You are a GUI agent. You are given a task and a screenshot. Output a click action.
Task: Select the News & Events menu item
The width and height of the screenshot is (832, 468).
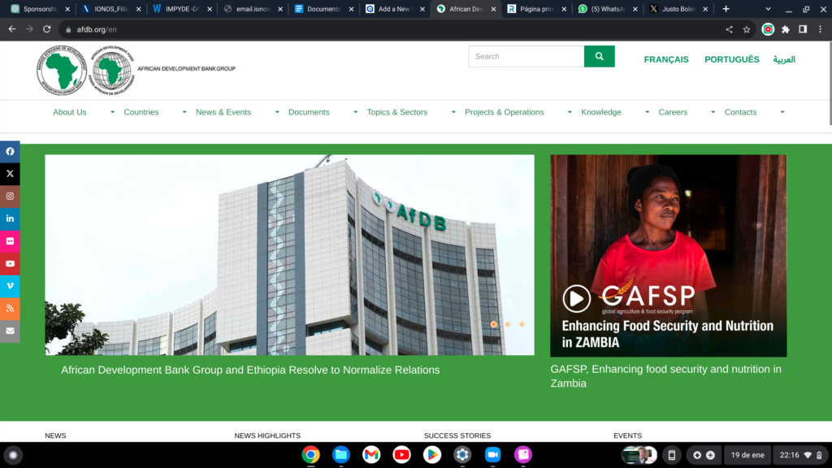pos(223,111)
